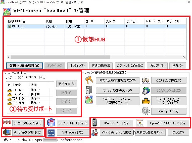Click the red bridge local bridge icon

click(x=7, y=122)
